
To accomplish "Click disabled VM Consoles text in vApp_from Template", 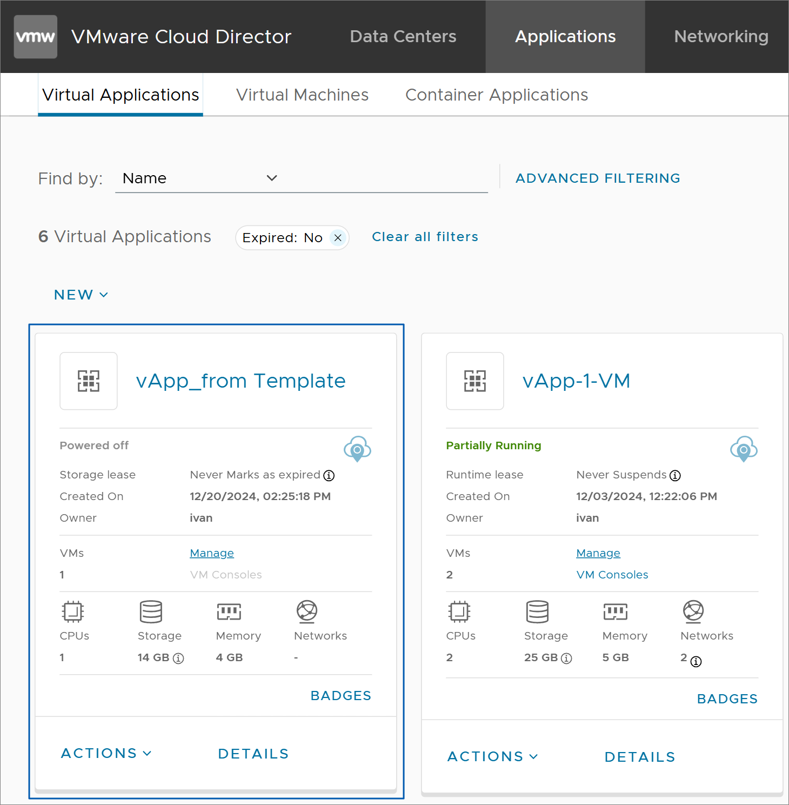I will pyautogui.click(x=226, y=575).
